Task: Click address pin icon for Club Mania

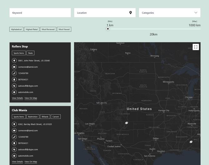Action: pos(14,124)
